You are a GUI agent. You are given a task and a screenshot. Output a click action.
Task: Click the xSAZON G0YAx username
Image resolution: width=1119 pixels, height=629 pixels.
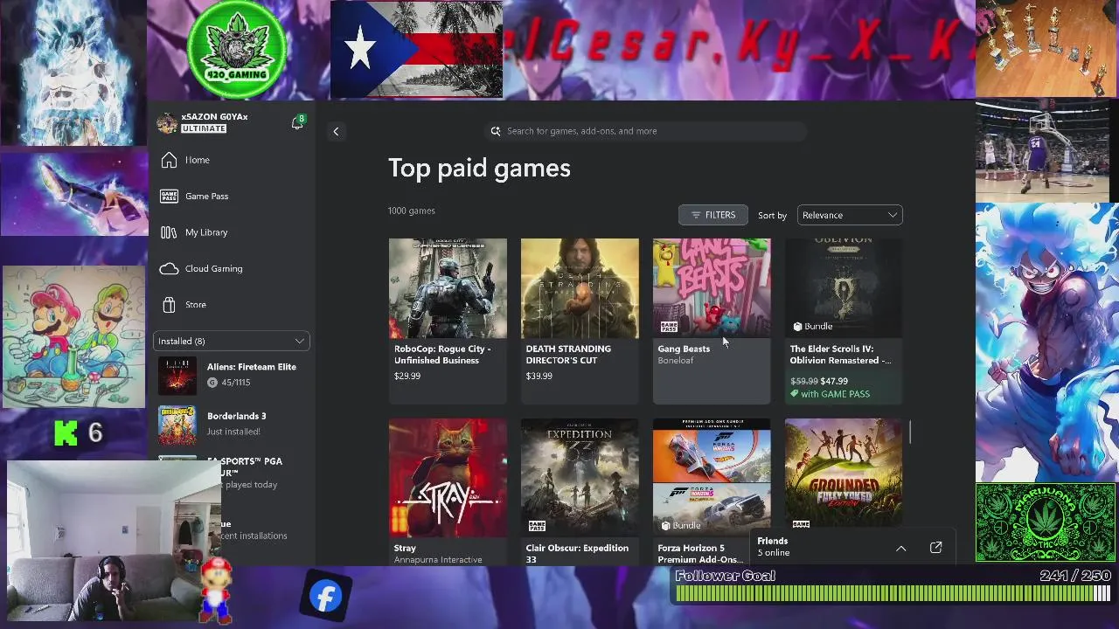tap(214, 117)
